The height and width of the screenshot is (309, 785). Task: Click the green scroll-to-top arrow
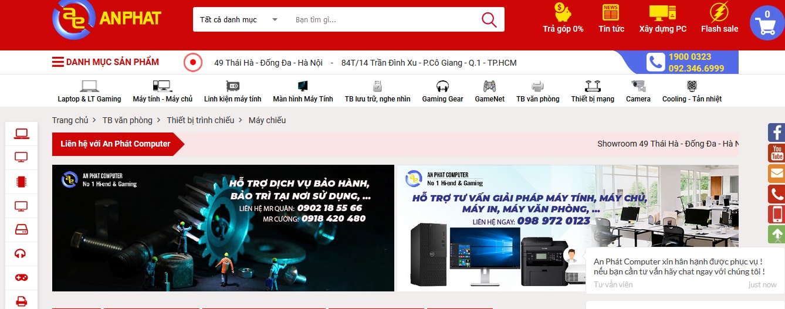click(x=777, y=235)
